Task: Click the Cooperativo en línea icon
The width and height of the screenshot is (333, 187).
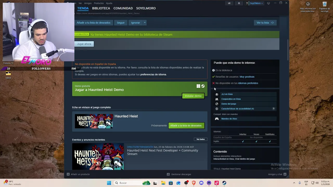Action: pos(217,99)
